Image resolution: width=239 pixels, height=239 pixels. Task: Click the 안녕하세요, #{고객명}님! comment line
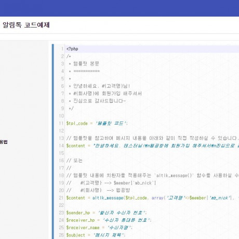[99, 86]
